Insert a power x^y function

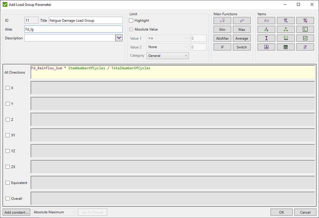[241, 20]
